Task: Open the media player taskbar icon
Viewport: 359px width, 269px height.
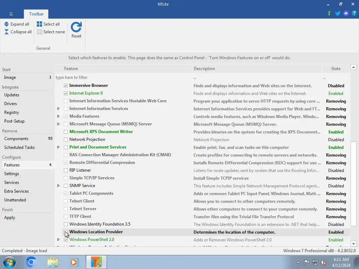Action: 74,262
